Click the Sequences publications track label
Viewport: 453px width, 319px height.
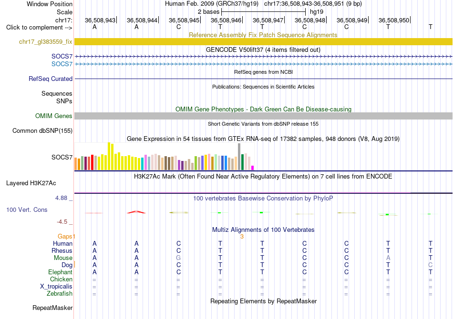57,93
